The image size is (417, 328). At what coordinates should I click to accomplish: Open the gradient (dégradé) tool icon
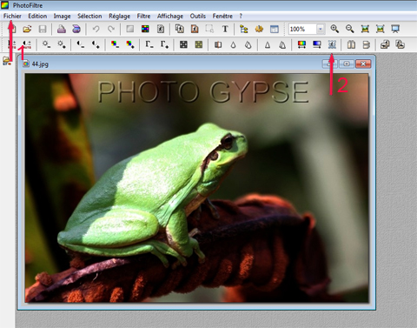(317, 44)
